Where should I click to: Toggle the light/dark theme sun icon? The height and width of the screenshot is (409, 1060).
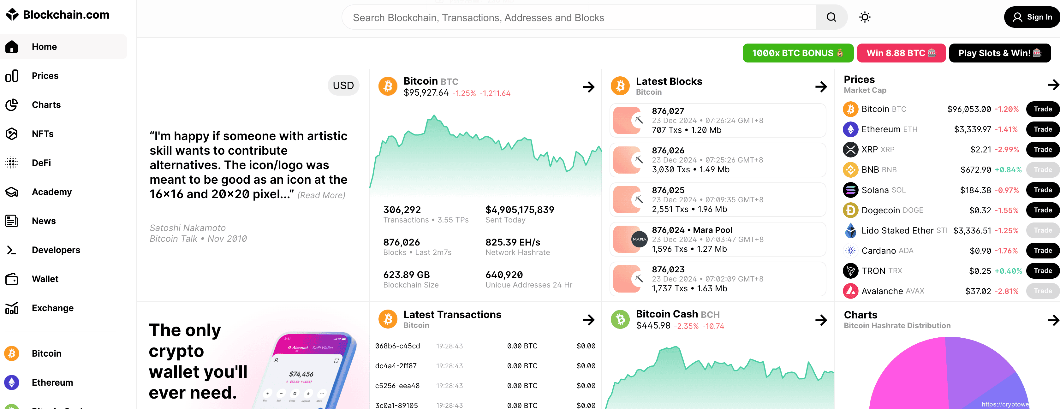865,17
